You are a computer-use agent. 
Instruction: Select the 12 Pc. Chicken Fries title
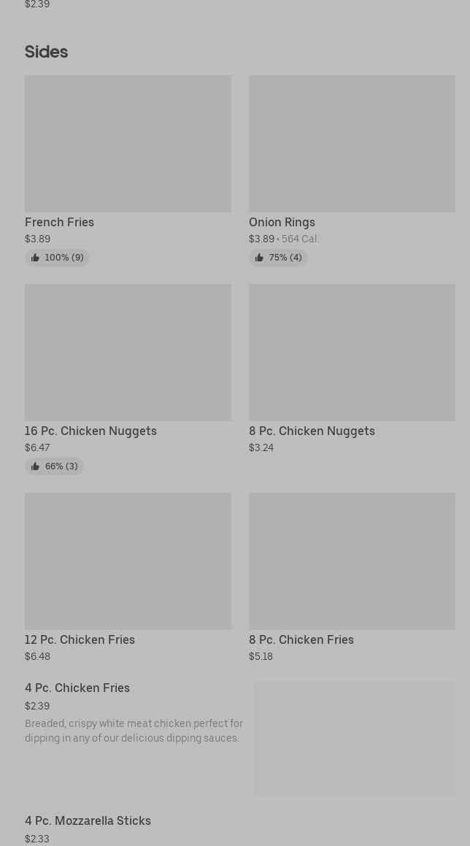[x=80, y=639]
